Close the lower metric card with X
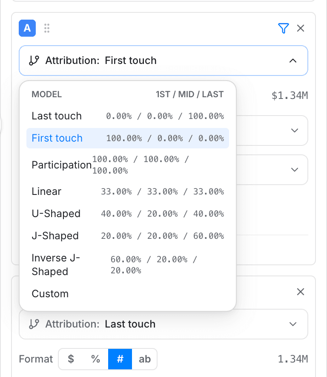Screen dimensions: 327x377 click(x=300, y=292)
